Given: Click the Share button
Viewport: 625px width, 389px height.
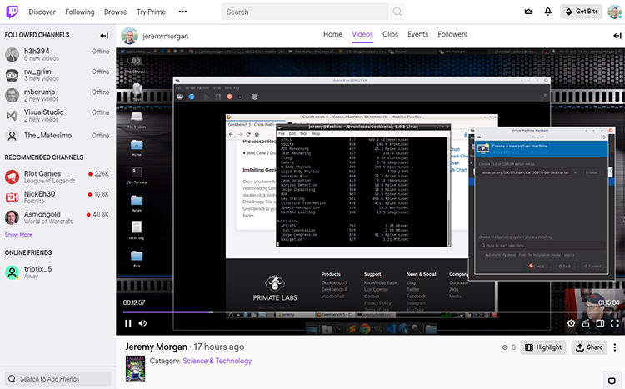Looking at the screenshot, I should (x=589, y=347).
